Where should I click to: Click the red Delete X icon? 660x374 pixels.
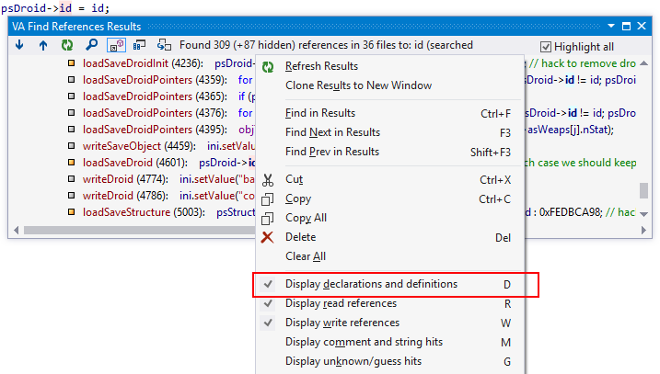click(x=268, y=237)
